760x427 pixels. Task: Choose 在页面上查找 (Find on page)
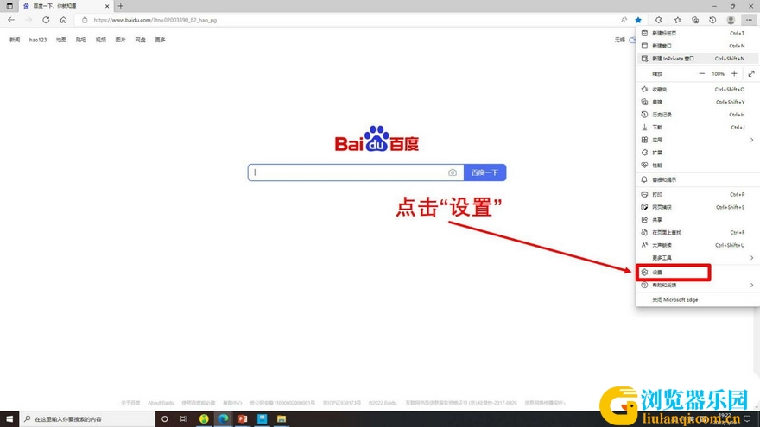698,232
